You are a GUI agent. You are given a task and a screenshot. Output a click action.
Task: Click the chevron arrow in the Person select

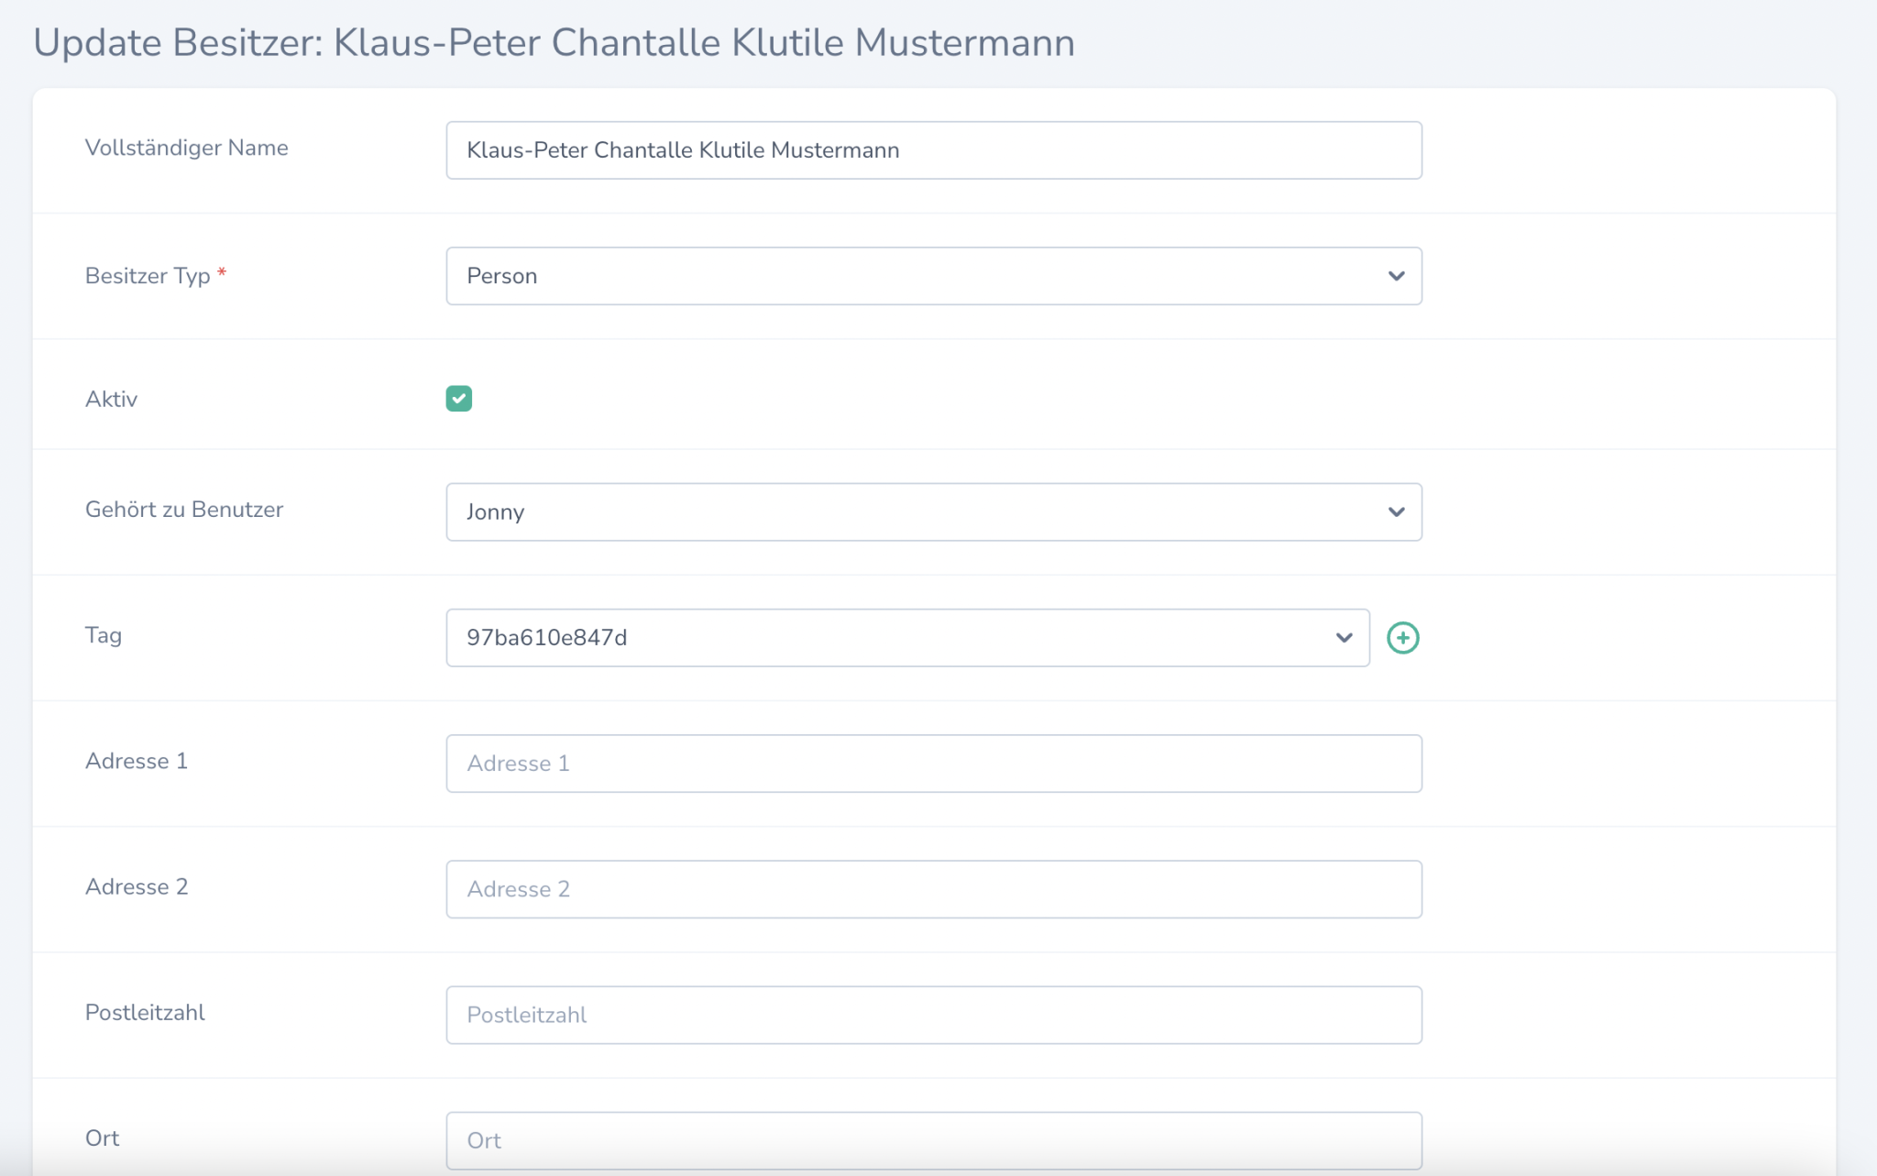click(1396, 276)
